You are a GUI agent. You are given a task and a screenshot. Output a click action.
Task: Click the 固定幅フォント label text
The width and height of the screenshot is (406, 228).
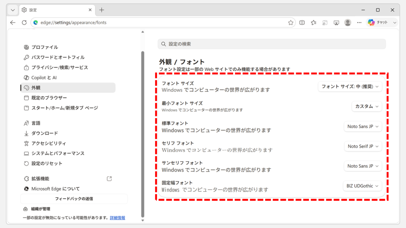click(x=177, y=183)
